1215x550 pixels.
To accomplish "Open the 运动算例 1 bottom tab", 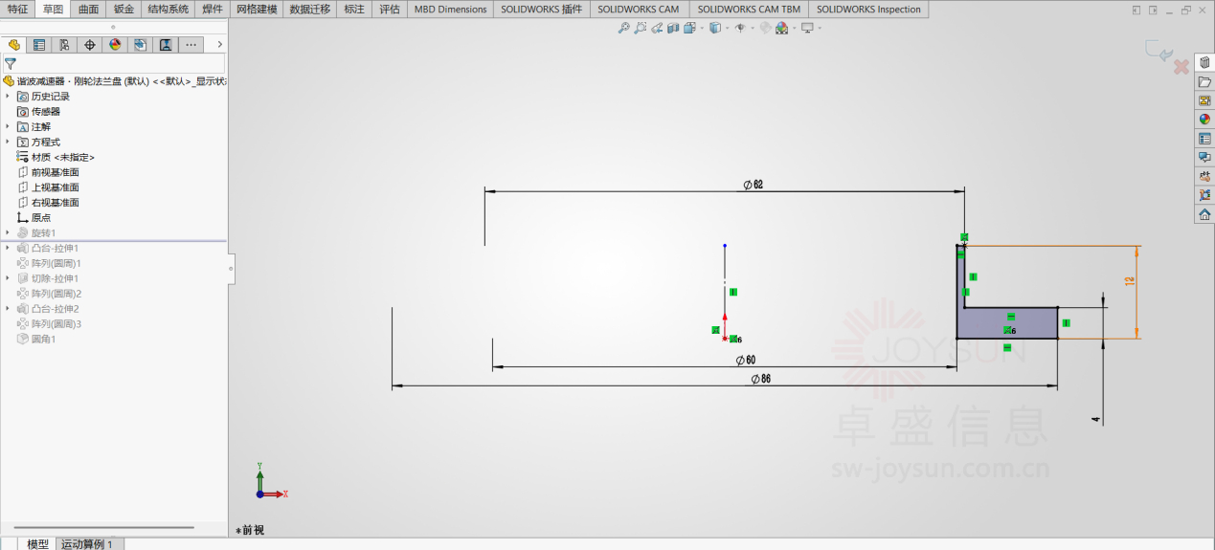I will (x=88, y=543).
